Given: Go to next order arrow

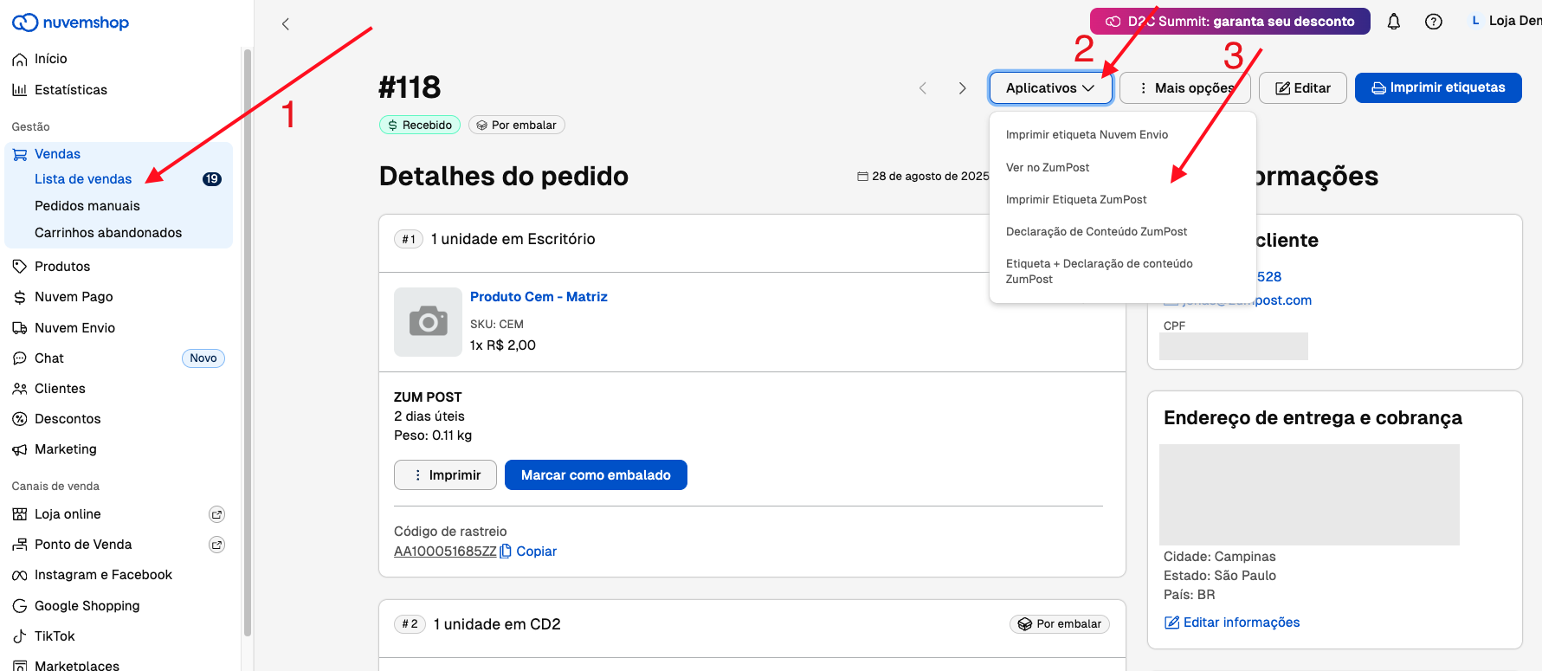Looking at the screenshot, I should (x=962, y=88).
